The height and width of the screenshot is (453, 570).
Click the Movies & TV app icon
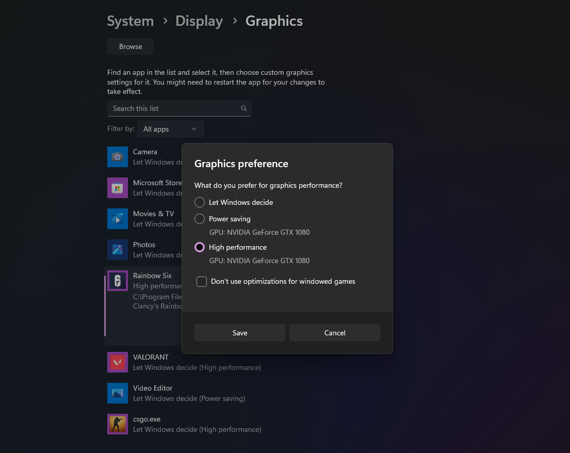(x=118, y=218)
